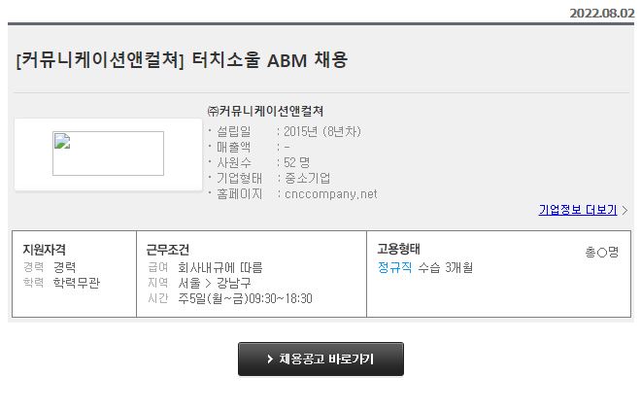641x410 pixels.
Task: Click the 학력무관 education requirement
Action: (x=77, y=283)
